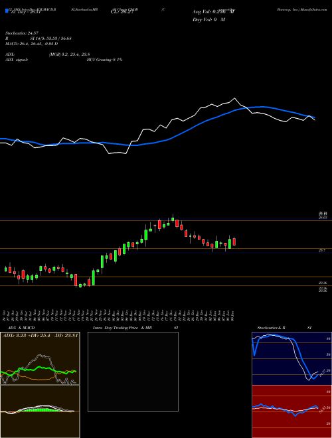Click the peak of the white price line
The height and width of the screenshot is (438, 332).
234,98
